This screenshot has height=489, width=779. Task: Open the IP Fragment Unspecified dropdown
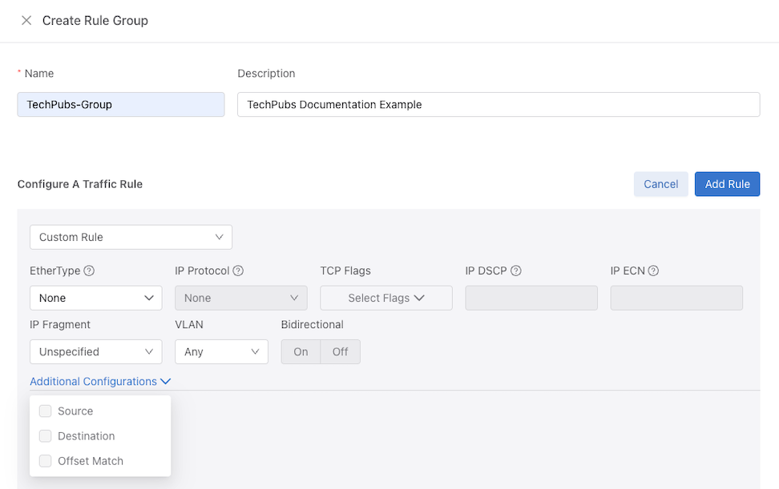tap(96, 351)
